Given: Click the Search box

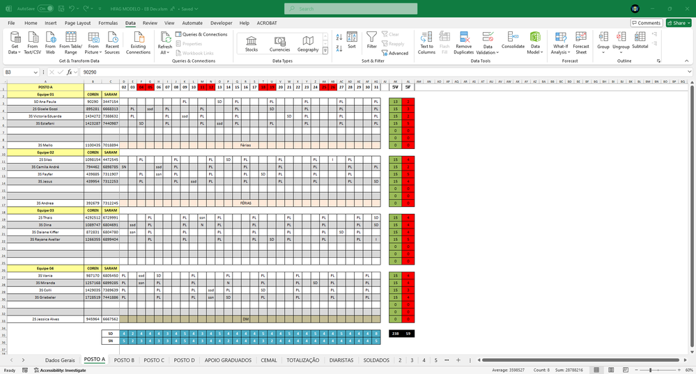Looking at the screenshot, I should pyautogui.click(x=350, y=8).
